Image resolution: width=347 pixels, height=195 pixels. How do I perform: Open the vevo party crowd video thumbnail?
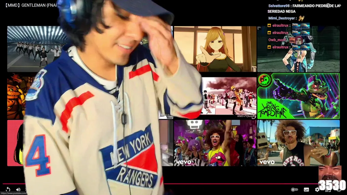click(215, 143)
